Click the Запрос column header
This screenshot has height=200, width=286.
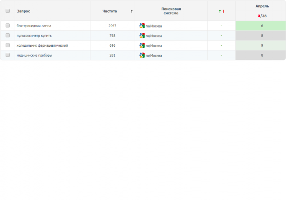pos(23,11)
